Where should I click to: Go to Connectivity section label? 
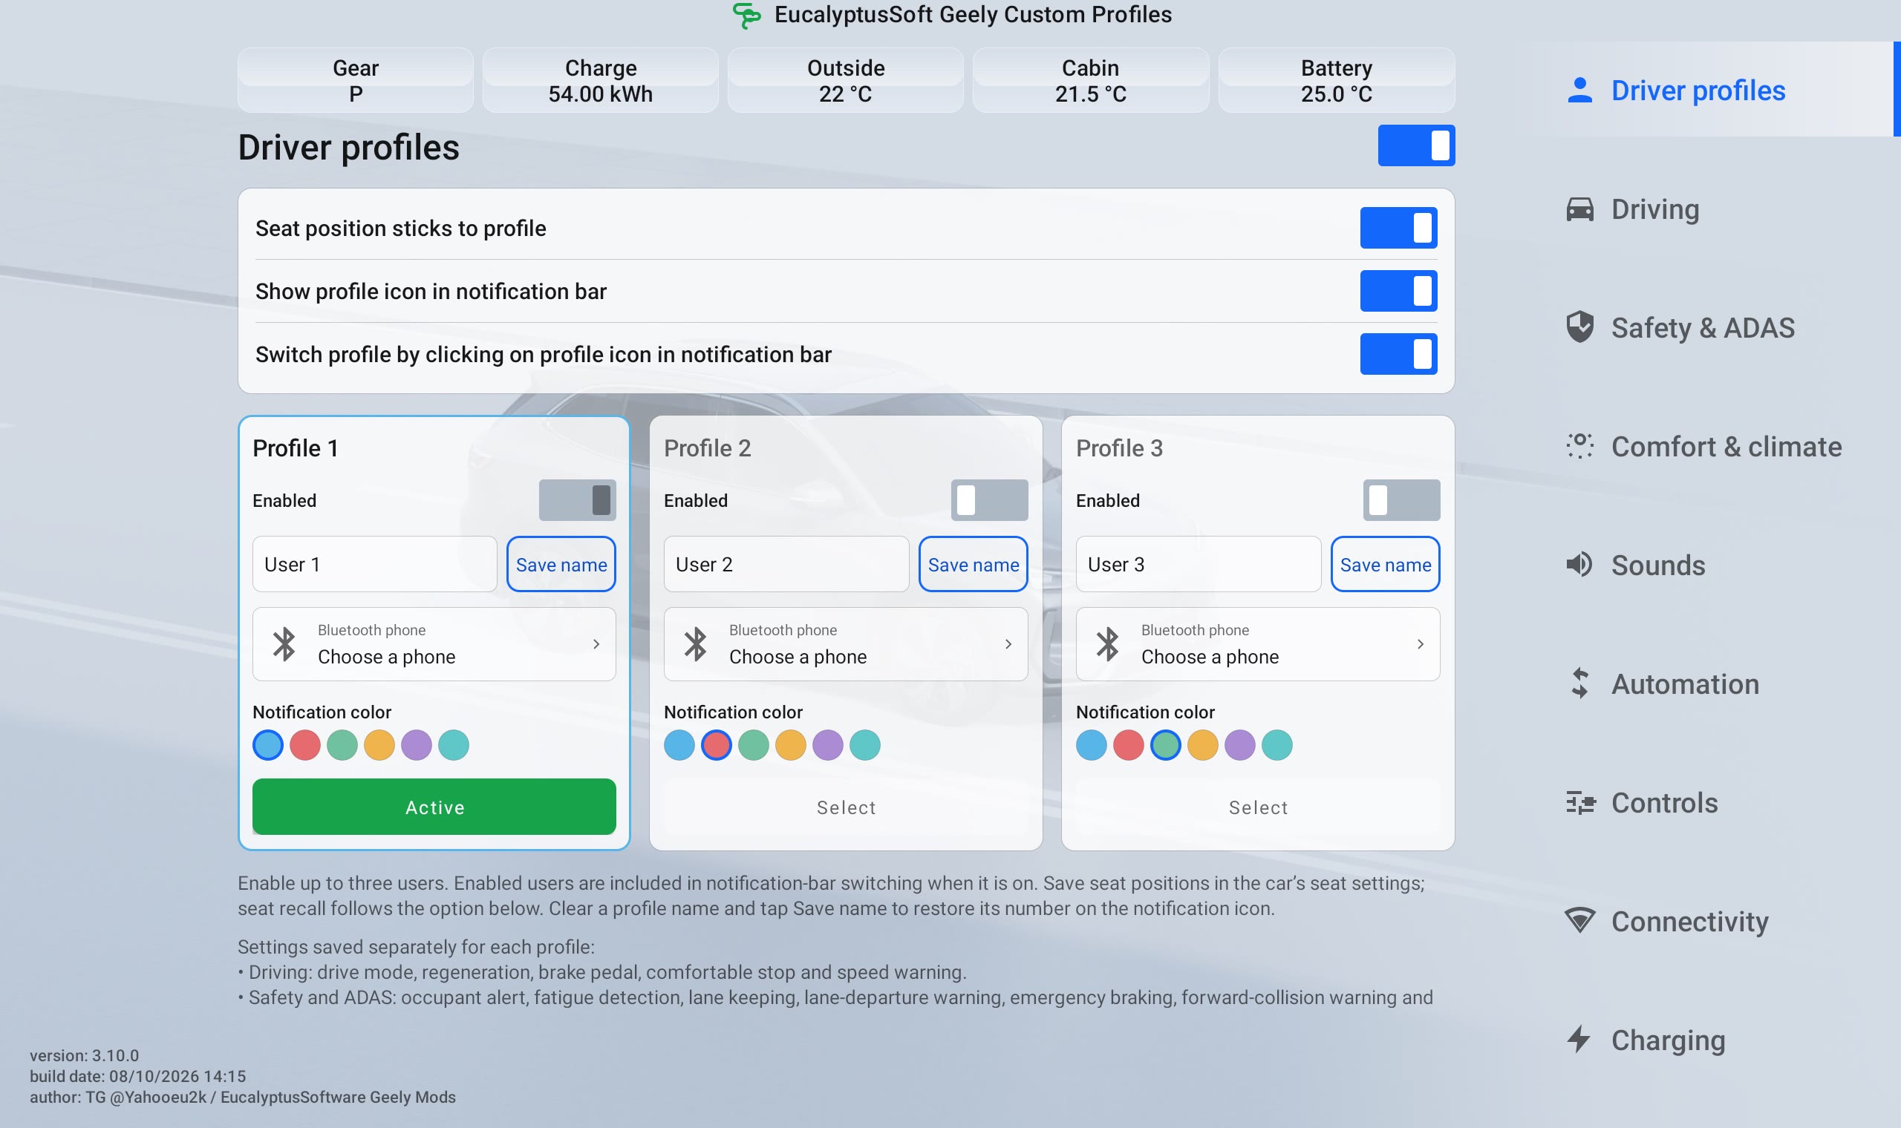1689,921
